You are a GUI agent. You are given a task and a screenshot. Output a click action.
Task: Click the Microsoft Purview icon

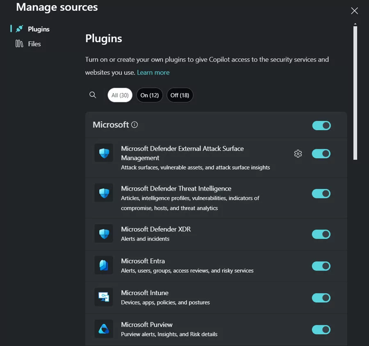click(104, 329)
